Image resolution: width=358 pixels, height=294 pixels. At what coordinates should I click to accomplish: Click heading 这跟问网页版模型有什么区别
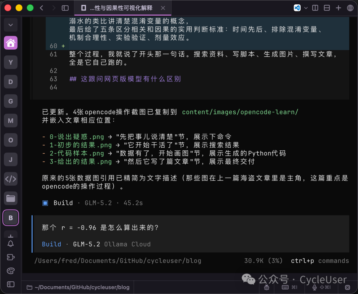pyautogui.click(x=131, y=79)
